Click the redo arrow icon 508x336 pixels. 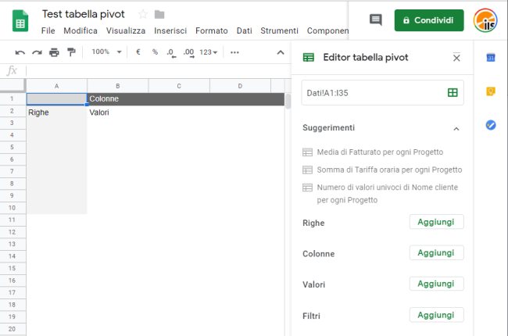click(37, 52)
